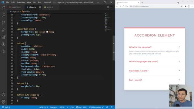Collapse the 'What is the purpose?' item
Viewport: 194px width, 109px height.
tap(179, 47)
